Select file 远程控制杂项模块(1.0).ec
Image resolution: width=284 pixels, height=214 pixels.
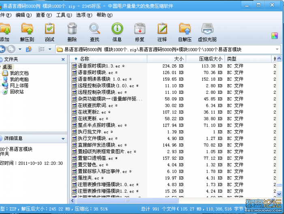click(108, 86)
